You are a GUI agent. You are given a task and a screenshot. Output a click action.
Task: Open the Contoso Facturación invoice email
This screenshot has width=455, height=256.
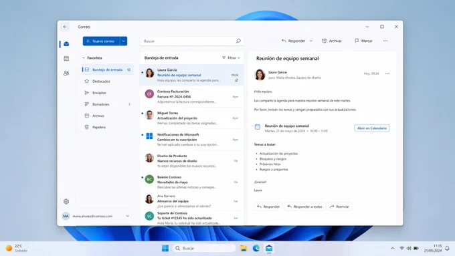[x=191, y=96]
